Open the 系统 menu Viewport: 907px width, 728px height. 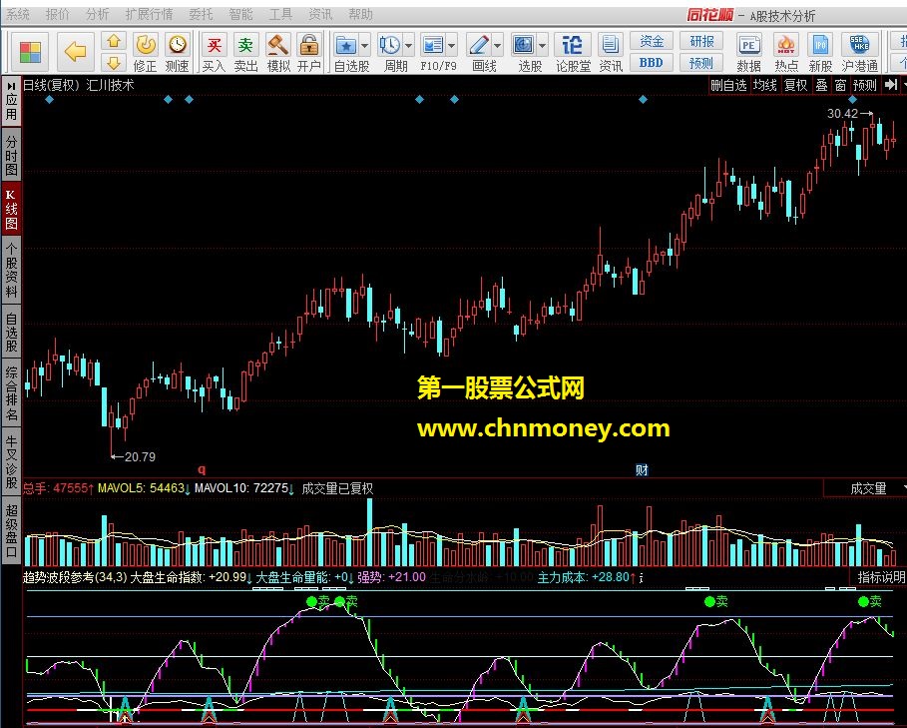coord(17,14)
